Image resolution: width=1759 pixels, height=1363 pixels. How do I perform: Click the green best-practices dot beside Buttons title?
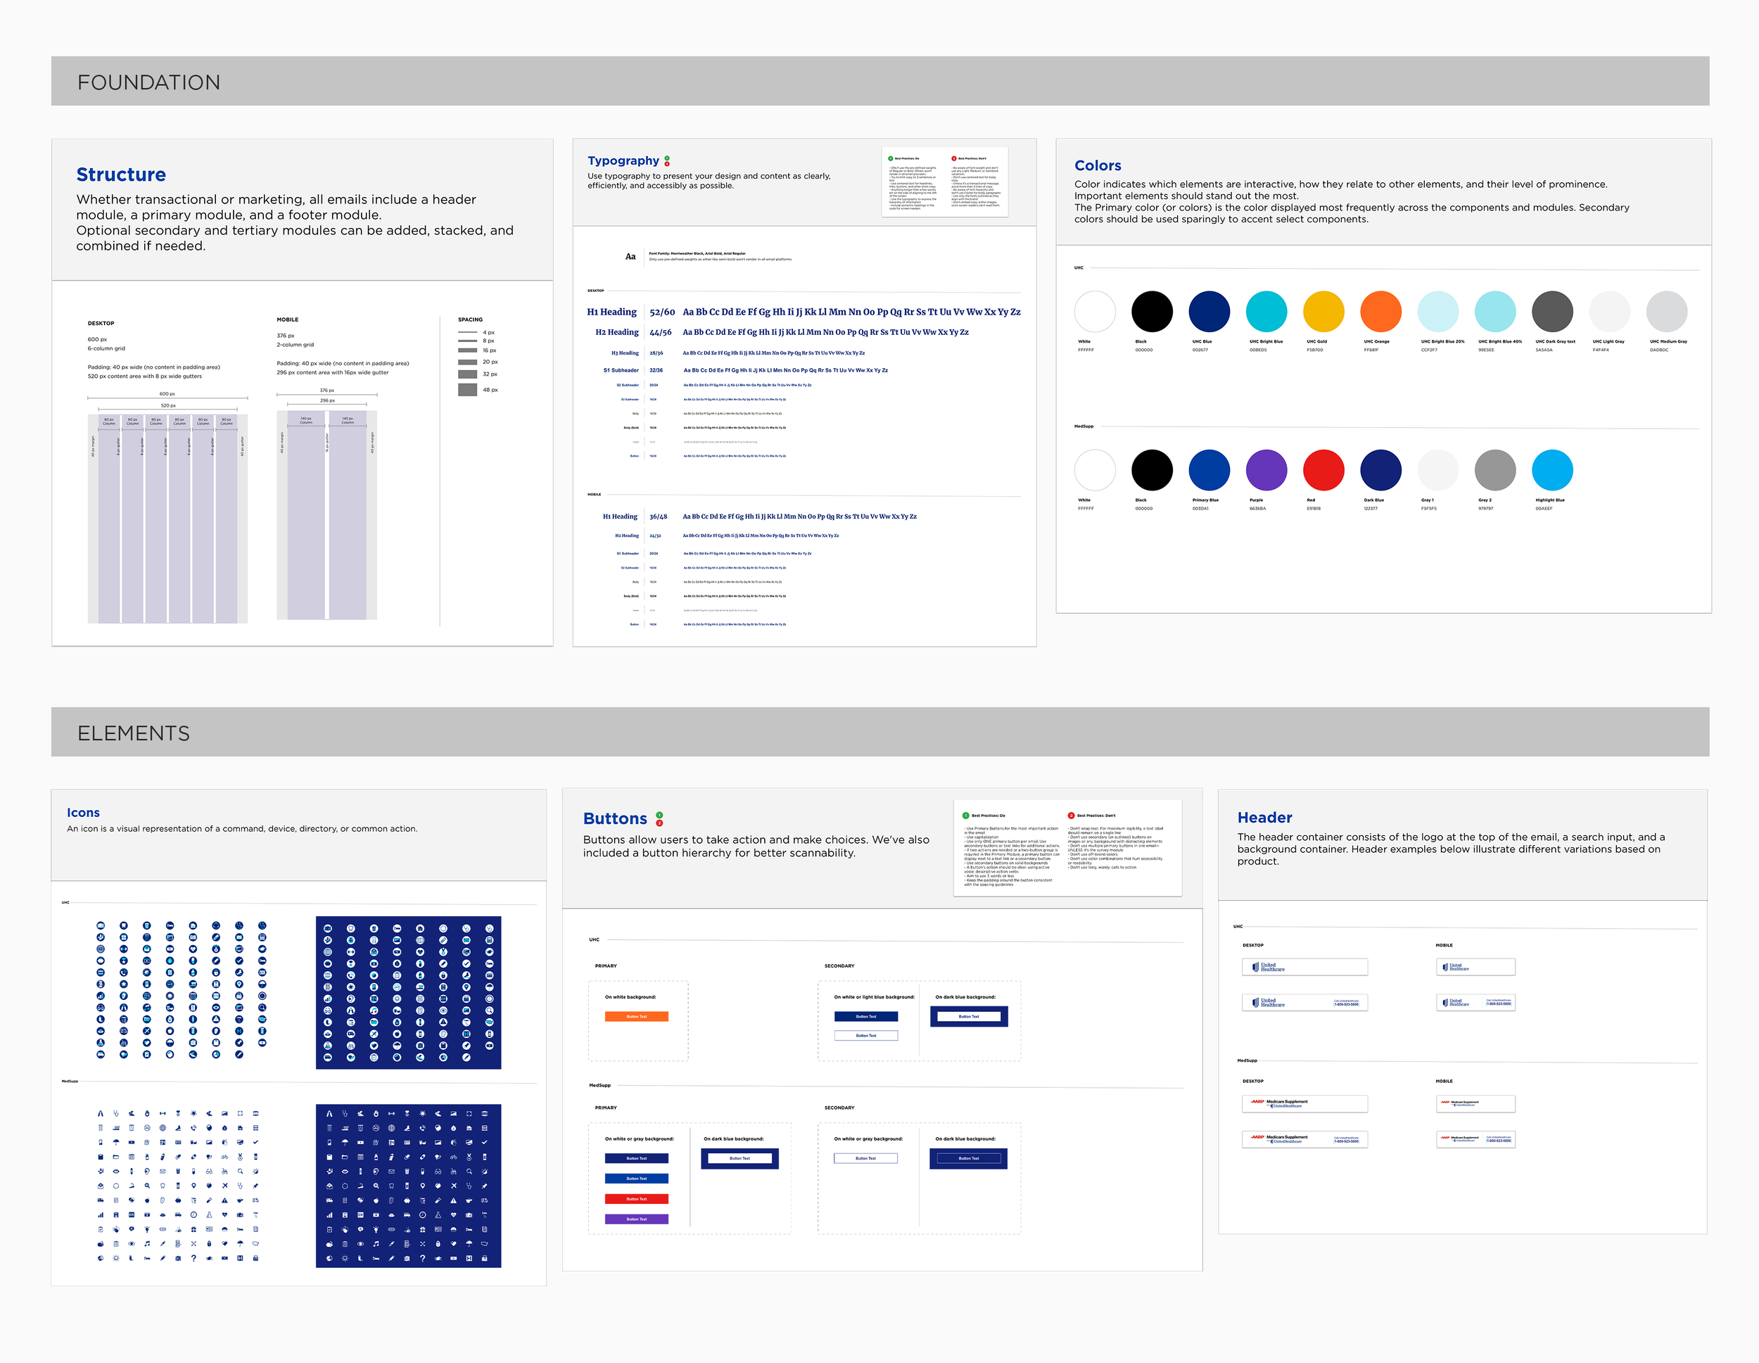click(660, 816)
